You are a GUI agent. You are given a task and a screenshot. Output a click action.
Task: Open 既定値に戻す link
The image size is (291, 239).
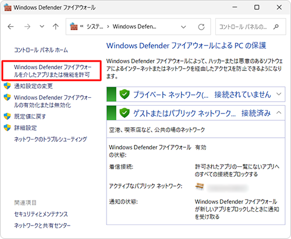[x=30, y=116]
